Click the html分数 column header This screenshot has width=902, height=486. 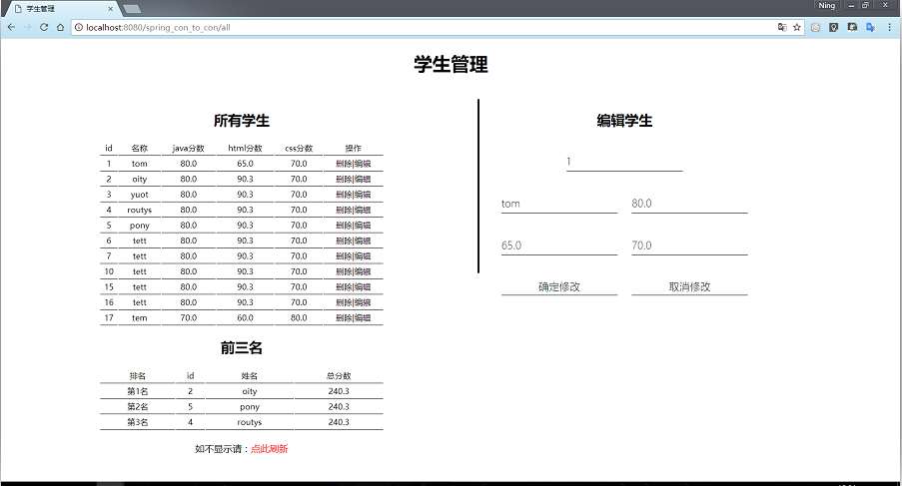[x=245, y=149]
